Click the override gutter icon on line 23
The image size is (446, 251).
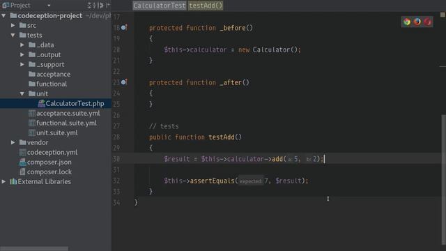(x=124, y=82)
